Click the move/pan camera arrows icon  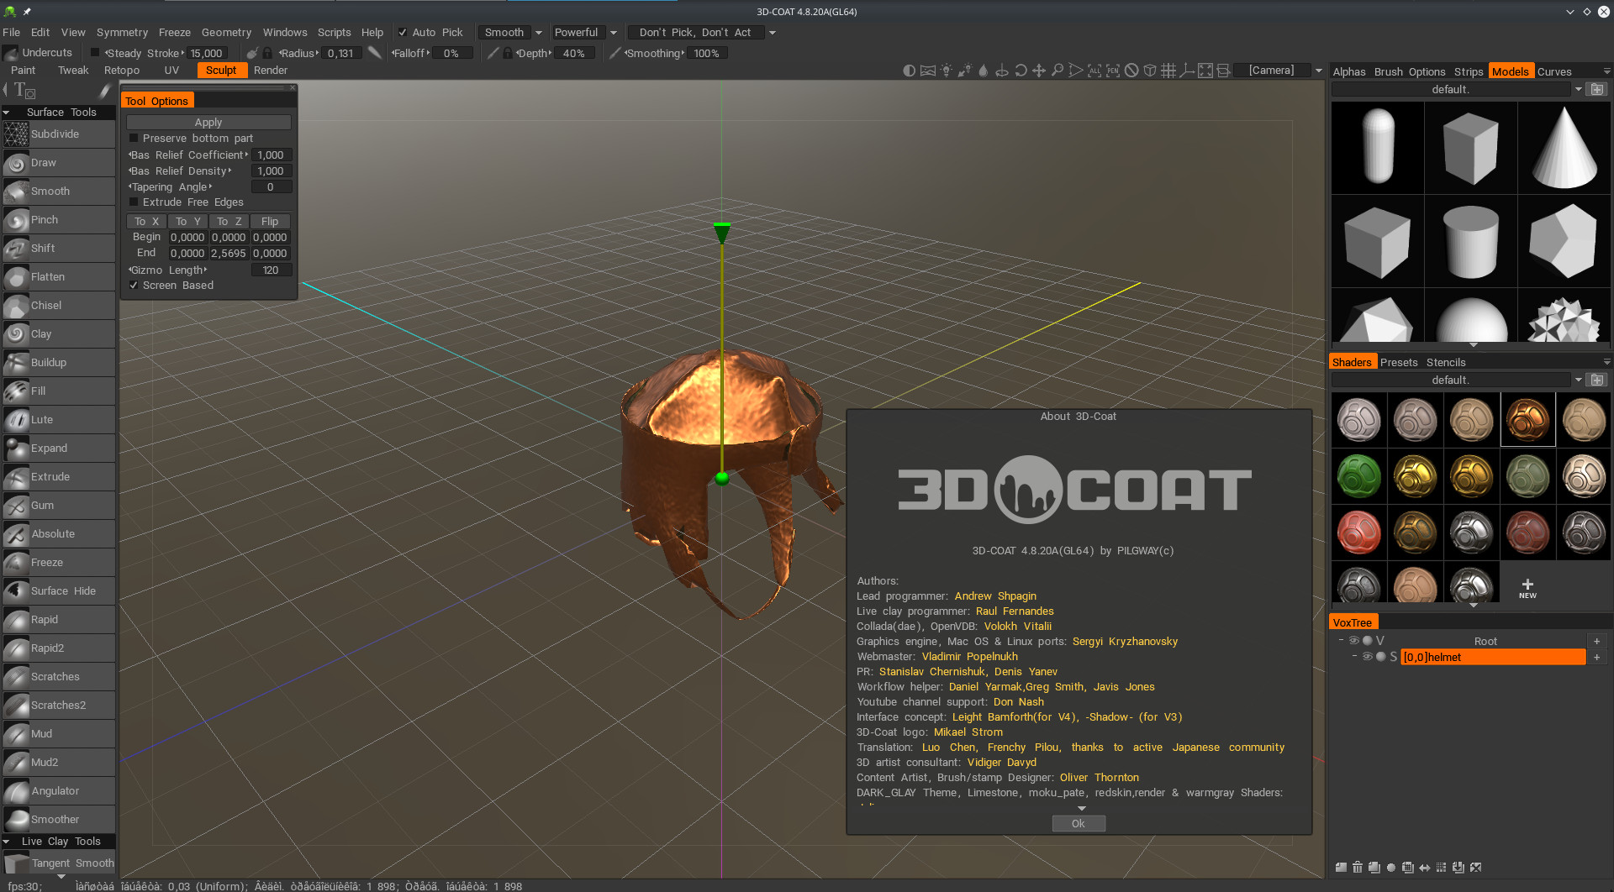(x=1039, y=71)
